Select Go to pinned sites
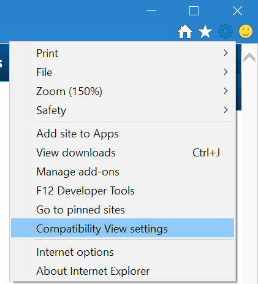 click(123, 210)
